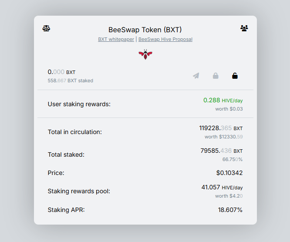Click the BeeSwap bee logo

click(145, 54)
